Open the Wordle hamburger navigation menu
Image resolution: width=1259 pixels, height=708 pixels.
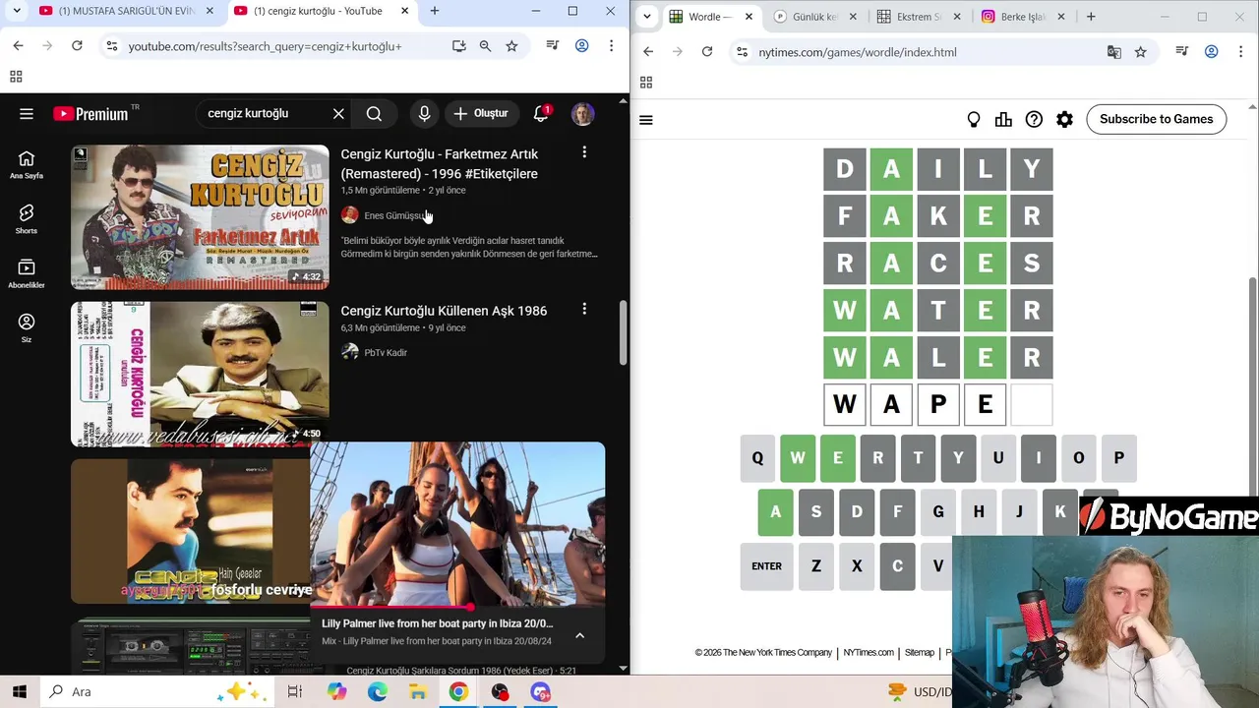tap(646, 120)
